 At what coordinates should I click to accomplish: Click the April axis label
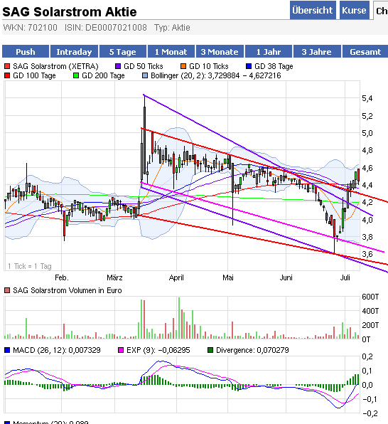tap(176, 277)
